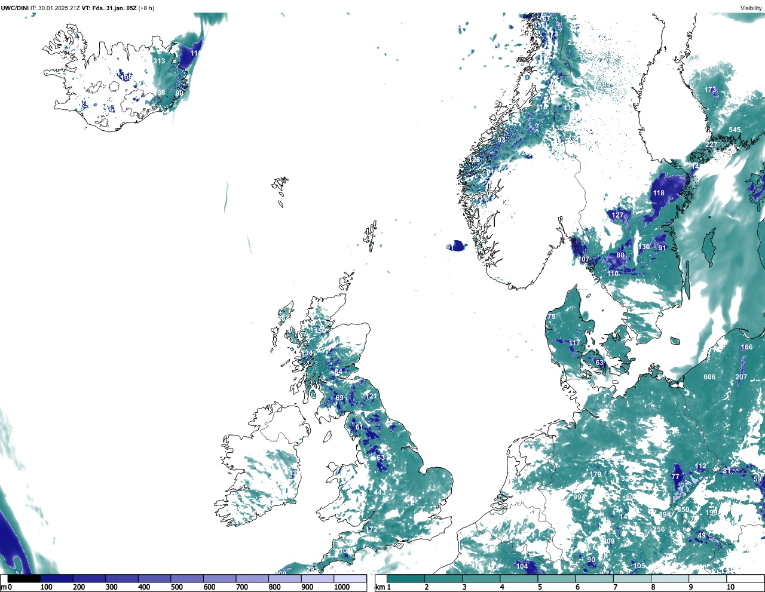The image size is (765, 592).
Task: Click the '606' value over northern Poland
Action: (709, 377)
